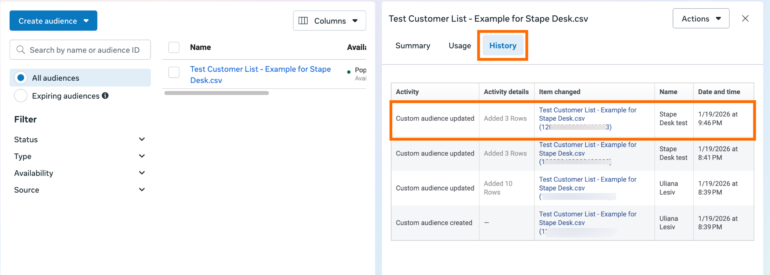Switch to the Summary tab
Viewport: 770px width, 275px height.
tap(413, 46)
